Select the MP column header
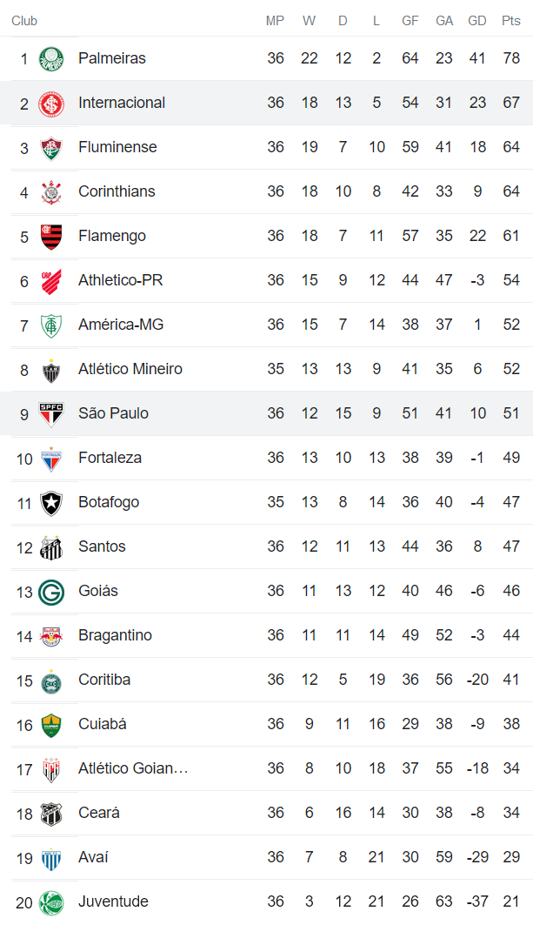The image size is (533, 925). point(276,21)
